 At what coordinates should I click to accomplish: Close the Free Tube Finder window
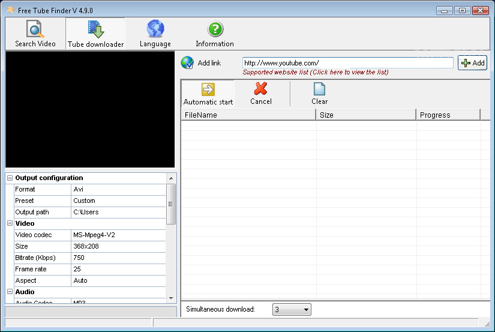[x=481, y=10]
